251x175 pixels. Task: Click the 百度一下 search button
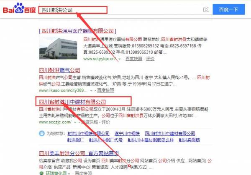[x=228, y=10]
